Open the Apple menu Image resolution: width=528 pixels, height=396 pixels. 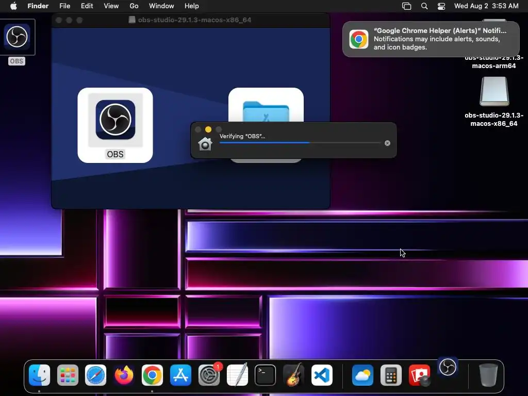click(x=13, y=6)
